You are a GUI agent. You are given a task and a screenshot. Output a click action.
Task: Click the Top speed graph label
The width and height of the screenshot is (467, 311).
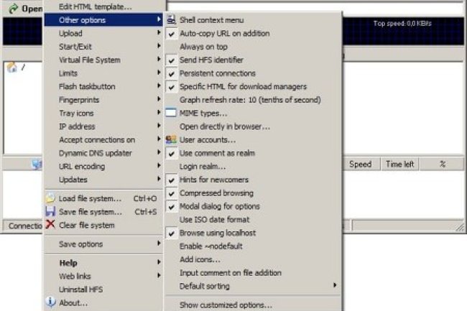[402, 23]
